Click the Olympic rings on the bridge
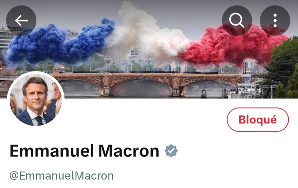 (x=140, y=77)
